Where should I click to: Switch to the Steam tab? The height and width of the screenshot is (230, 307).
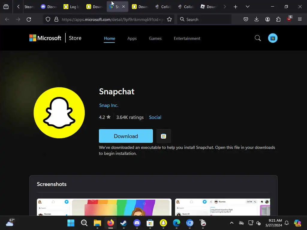[x=29, y=7]
